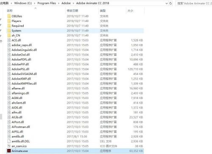Image resolution: width=212 pixels, height=154 pixels.
Task: Select the amtlib.dll file row
Action: pyautogui.click(x=75, y=136)
